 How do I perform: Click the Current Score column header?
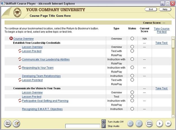point(144,30)
